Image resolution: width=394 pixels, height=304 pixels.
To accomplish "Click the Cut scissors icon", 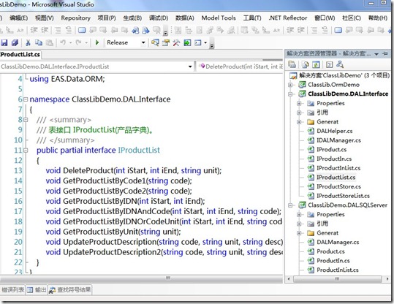I will tap(28, 42).
